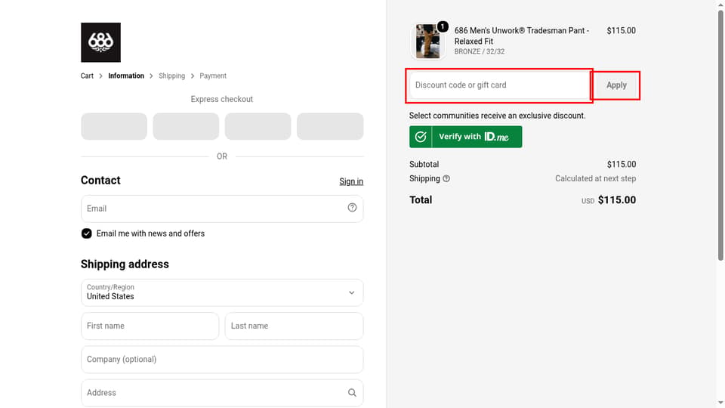Focus the Discount code or gift card field
Image resolution: width=725 pixels, height=408 pixels.
point(499,85)
